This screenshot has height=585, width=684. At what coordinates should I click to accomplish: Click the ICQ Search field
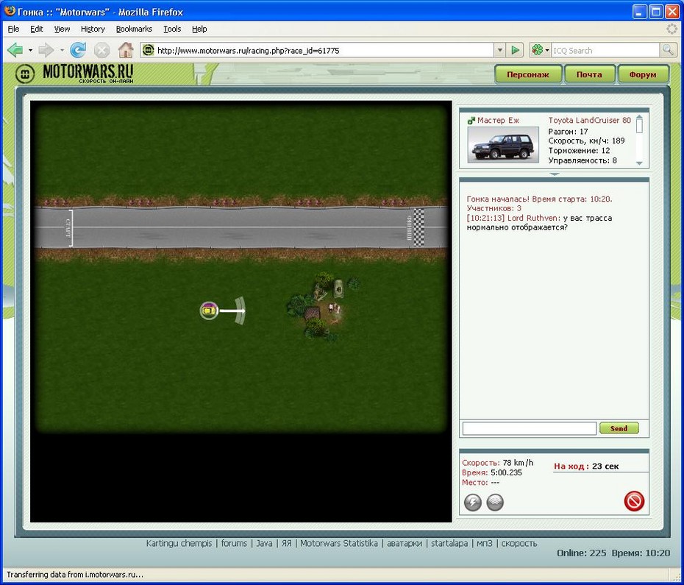click(x=605, y=50)
